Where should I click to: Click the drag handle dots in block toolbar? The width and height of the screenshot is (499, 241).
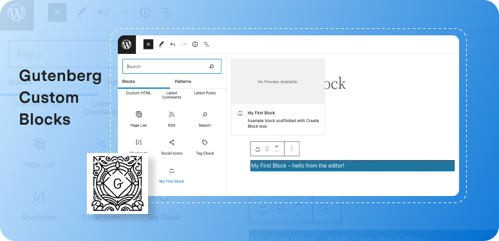coord(267,148)
